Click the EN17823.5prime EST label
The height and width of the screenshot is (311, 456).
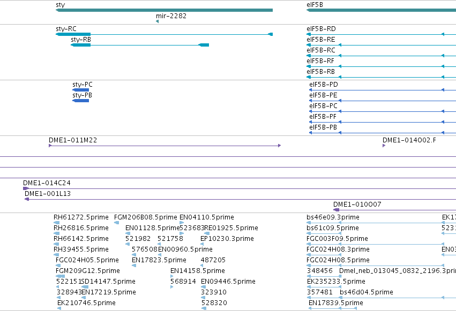click(159, 260)
